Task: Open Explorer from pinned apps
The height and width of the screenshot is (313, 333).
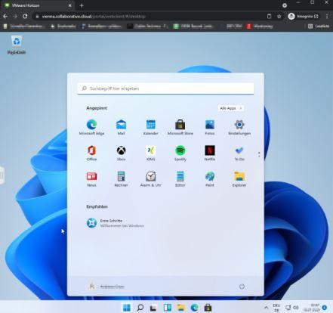Action: [x=239, y=179]
